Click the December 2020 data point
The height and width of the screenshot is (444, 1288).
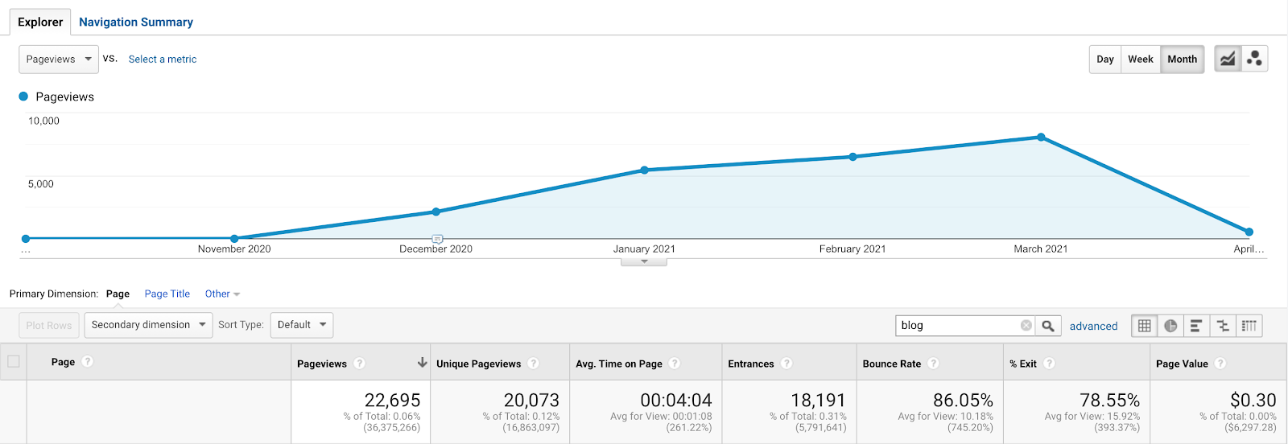[436, 212]
